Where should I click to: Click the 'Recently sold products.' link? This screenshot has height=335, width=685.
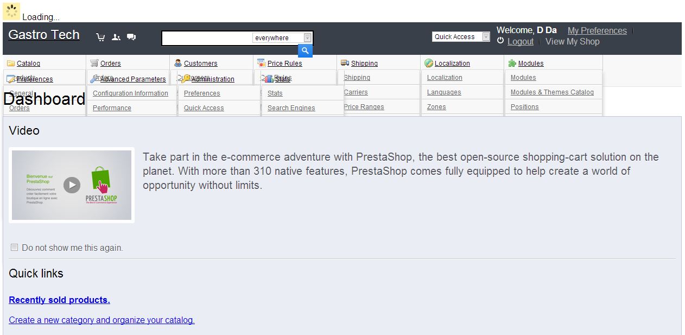click(59, 300)
